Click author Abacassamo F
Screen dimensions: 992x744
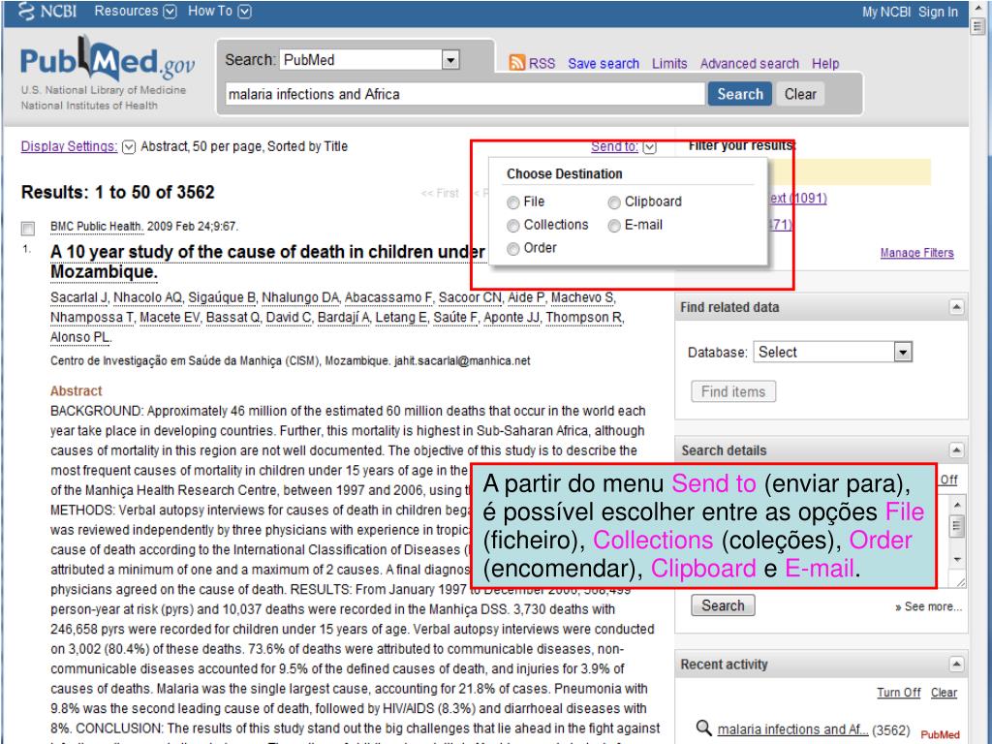[x=388, y=297]
